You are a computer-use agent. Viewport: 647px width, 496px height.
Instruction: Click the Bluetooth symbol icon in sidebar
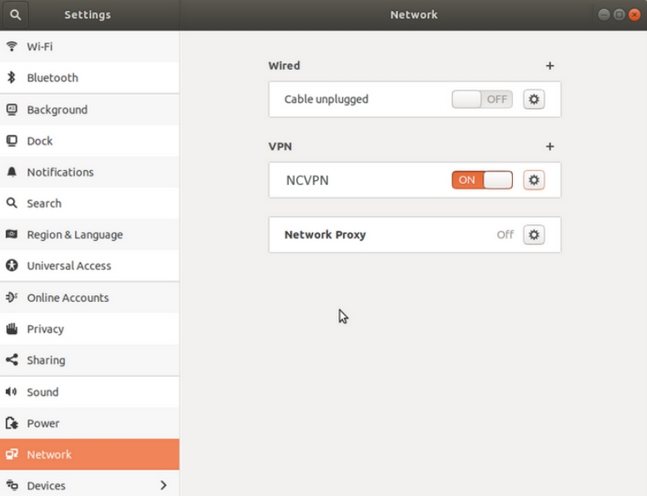(12, 78)
